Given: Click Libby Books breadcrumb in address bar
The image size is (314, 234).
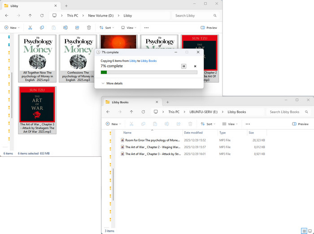Looking at the screenshot, I should click(x=237, y=112).
